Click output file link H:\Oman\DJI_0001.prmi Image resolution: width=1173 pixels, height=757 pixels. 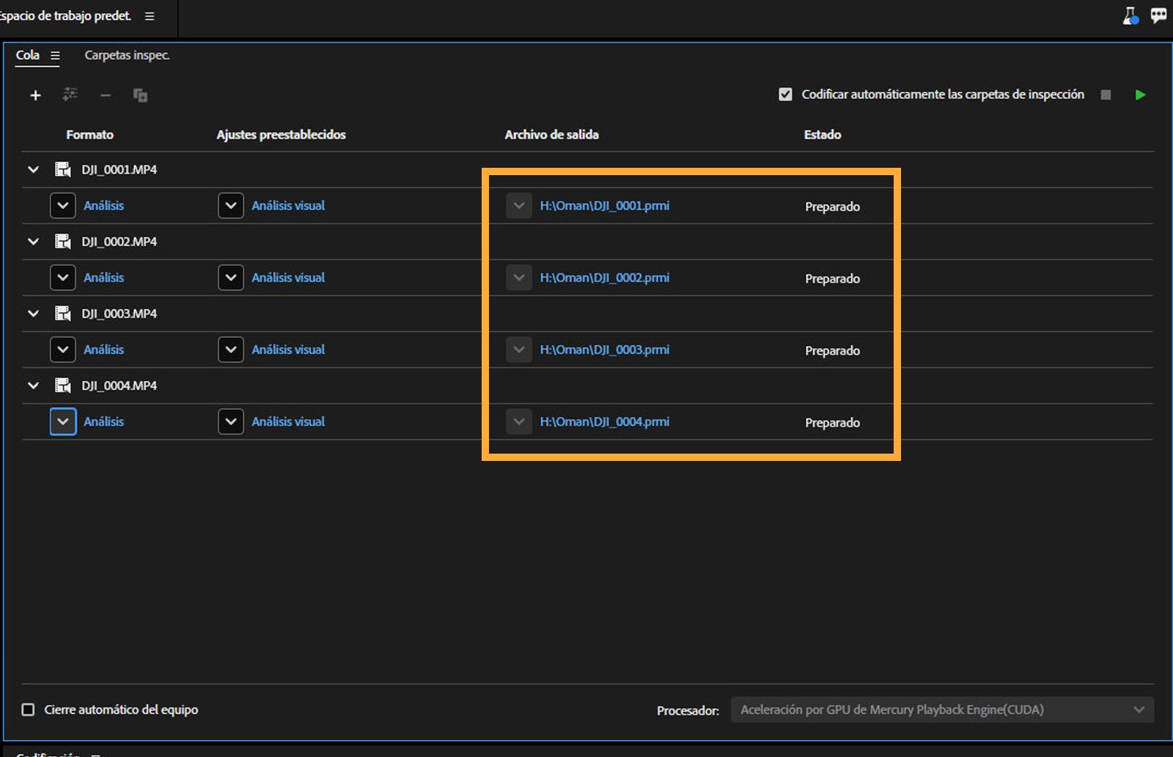pyautogui.click(x=604, y=206)
